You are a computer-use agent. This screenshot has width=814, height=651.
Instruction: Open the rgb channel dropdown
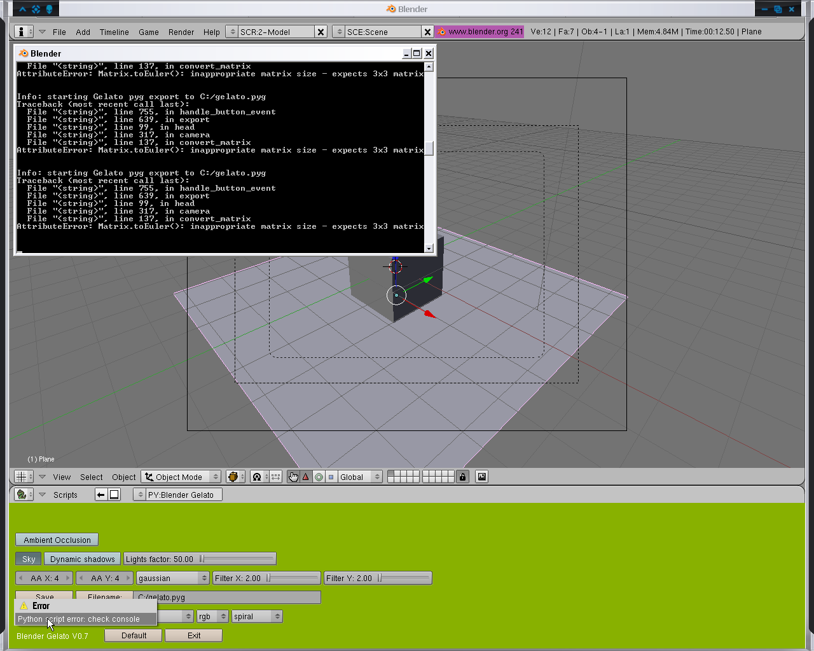[212, 616]
